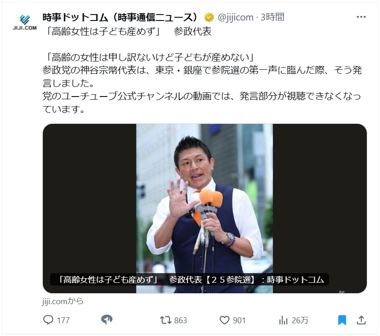Click the Grok explain-post icon
This screenshot has width=380, height=336.
tap(107, 320)
